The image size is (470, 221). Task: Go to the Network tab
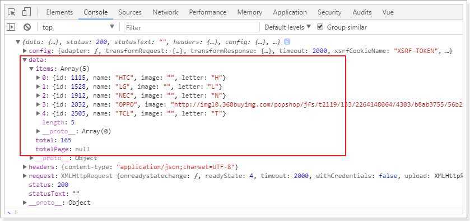pos(165,12)
